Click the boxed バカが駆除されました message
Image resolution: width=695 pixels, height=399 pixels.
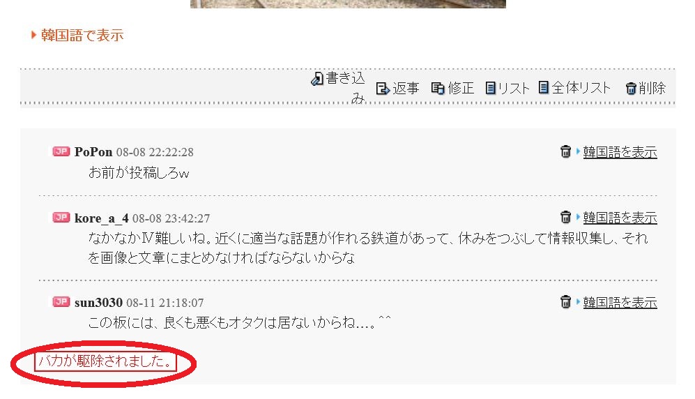[105, 361]
